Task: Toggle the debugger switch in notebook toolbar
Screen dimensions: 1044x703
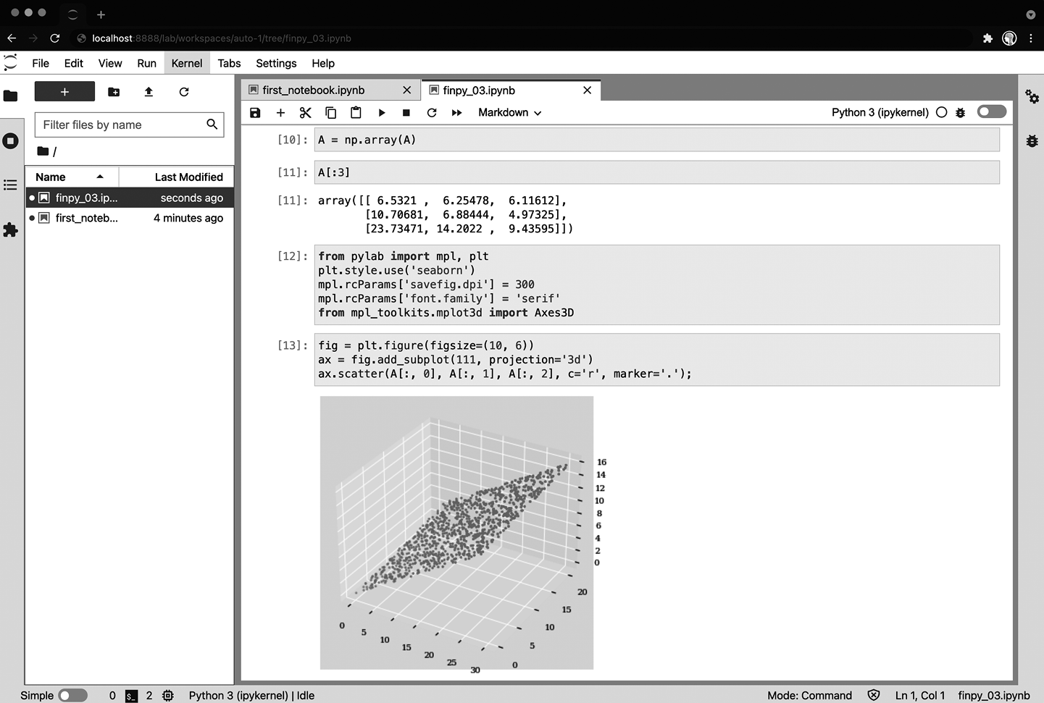Action: click(x=991, y=111)
